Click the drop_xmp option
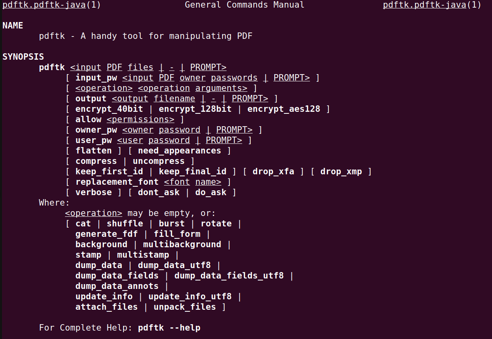 coord(341,172)
